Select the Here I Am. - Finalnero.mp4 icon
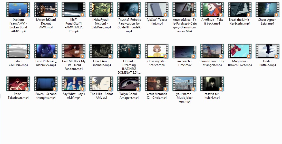Viewport: 282px width, 144px height. (x=101, y=51)
